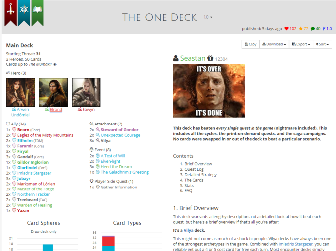Open the Export dropdown menu
Viewport: 336px width, 251px height.
[301, 44]
